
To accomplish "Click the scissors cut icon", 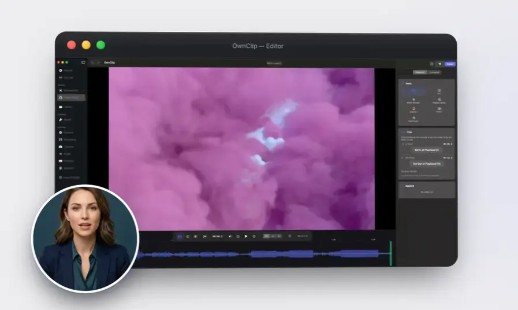I will pyautogui.click(x=205, y=236).
